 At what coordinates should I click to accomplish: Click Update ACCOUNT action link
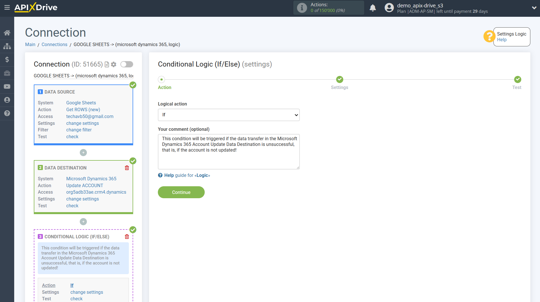coord(85,185)
